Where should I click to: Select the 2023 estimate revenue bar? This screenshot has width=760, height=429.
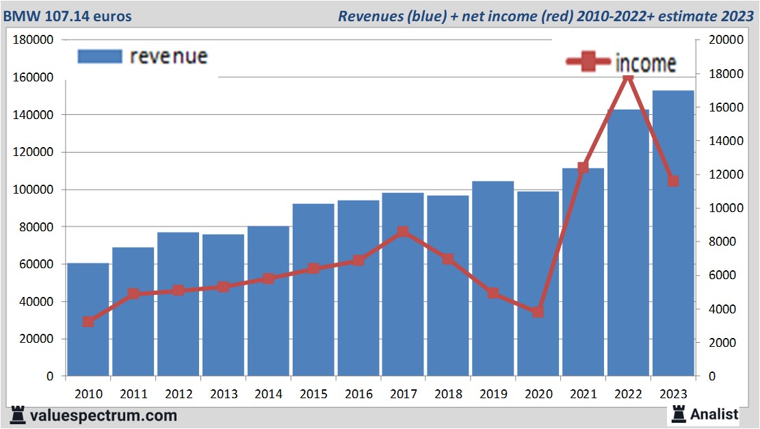coord(674,233)
